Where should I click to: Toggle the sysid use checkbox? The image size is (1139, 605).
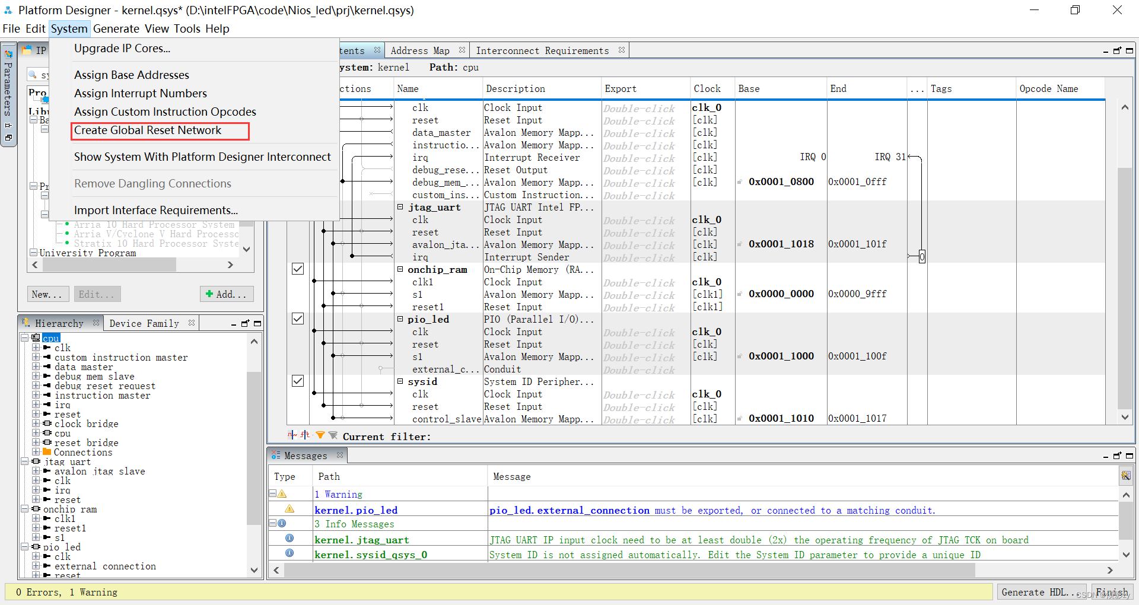point(298,381)
